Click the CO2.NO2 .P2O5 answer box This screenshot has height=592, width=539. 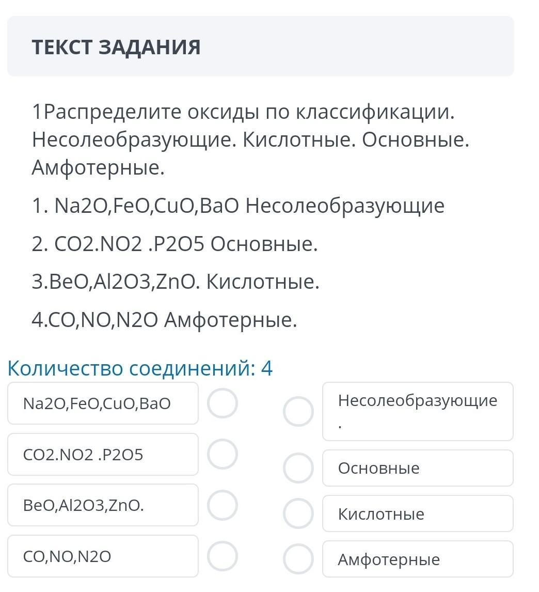pos(103,454)
